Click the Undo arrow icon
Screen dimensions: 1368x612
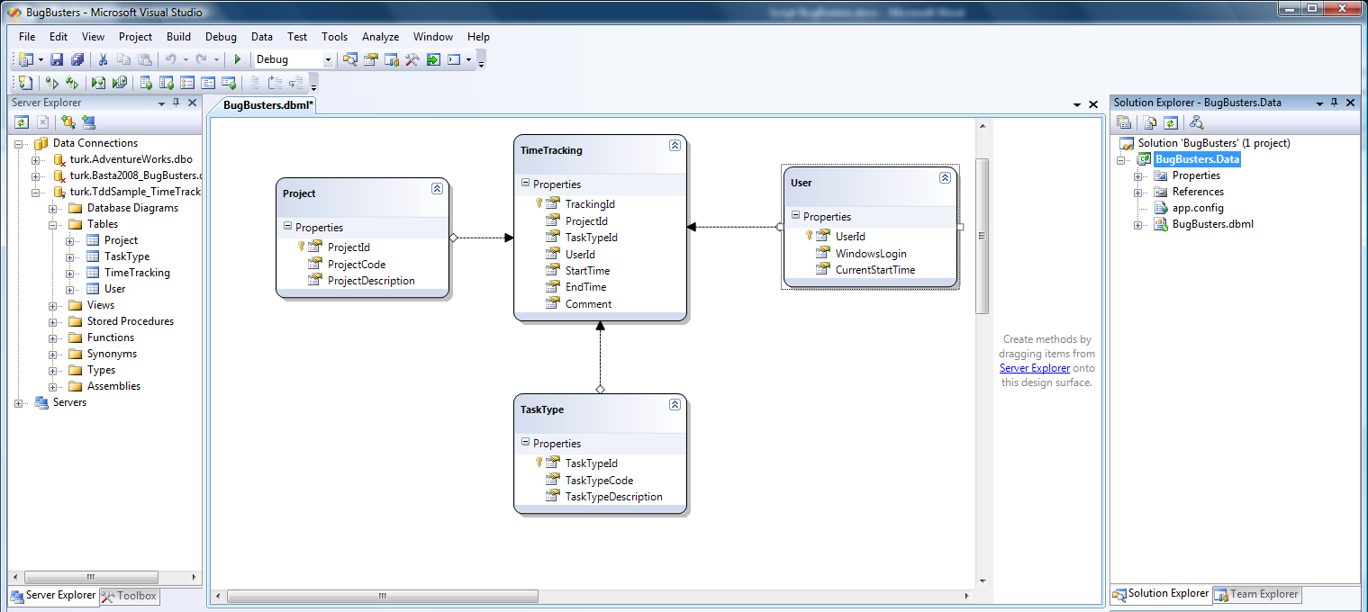(x=170, y=59)
